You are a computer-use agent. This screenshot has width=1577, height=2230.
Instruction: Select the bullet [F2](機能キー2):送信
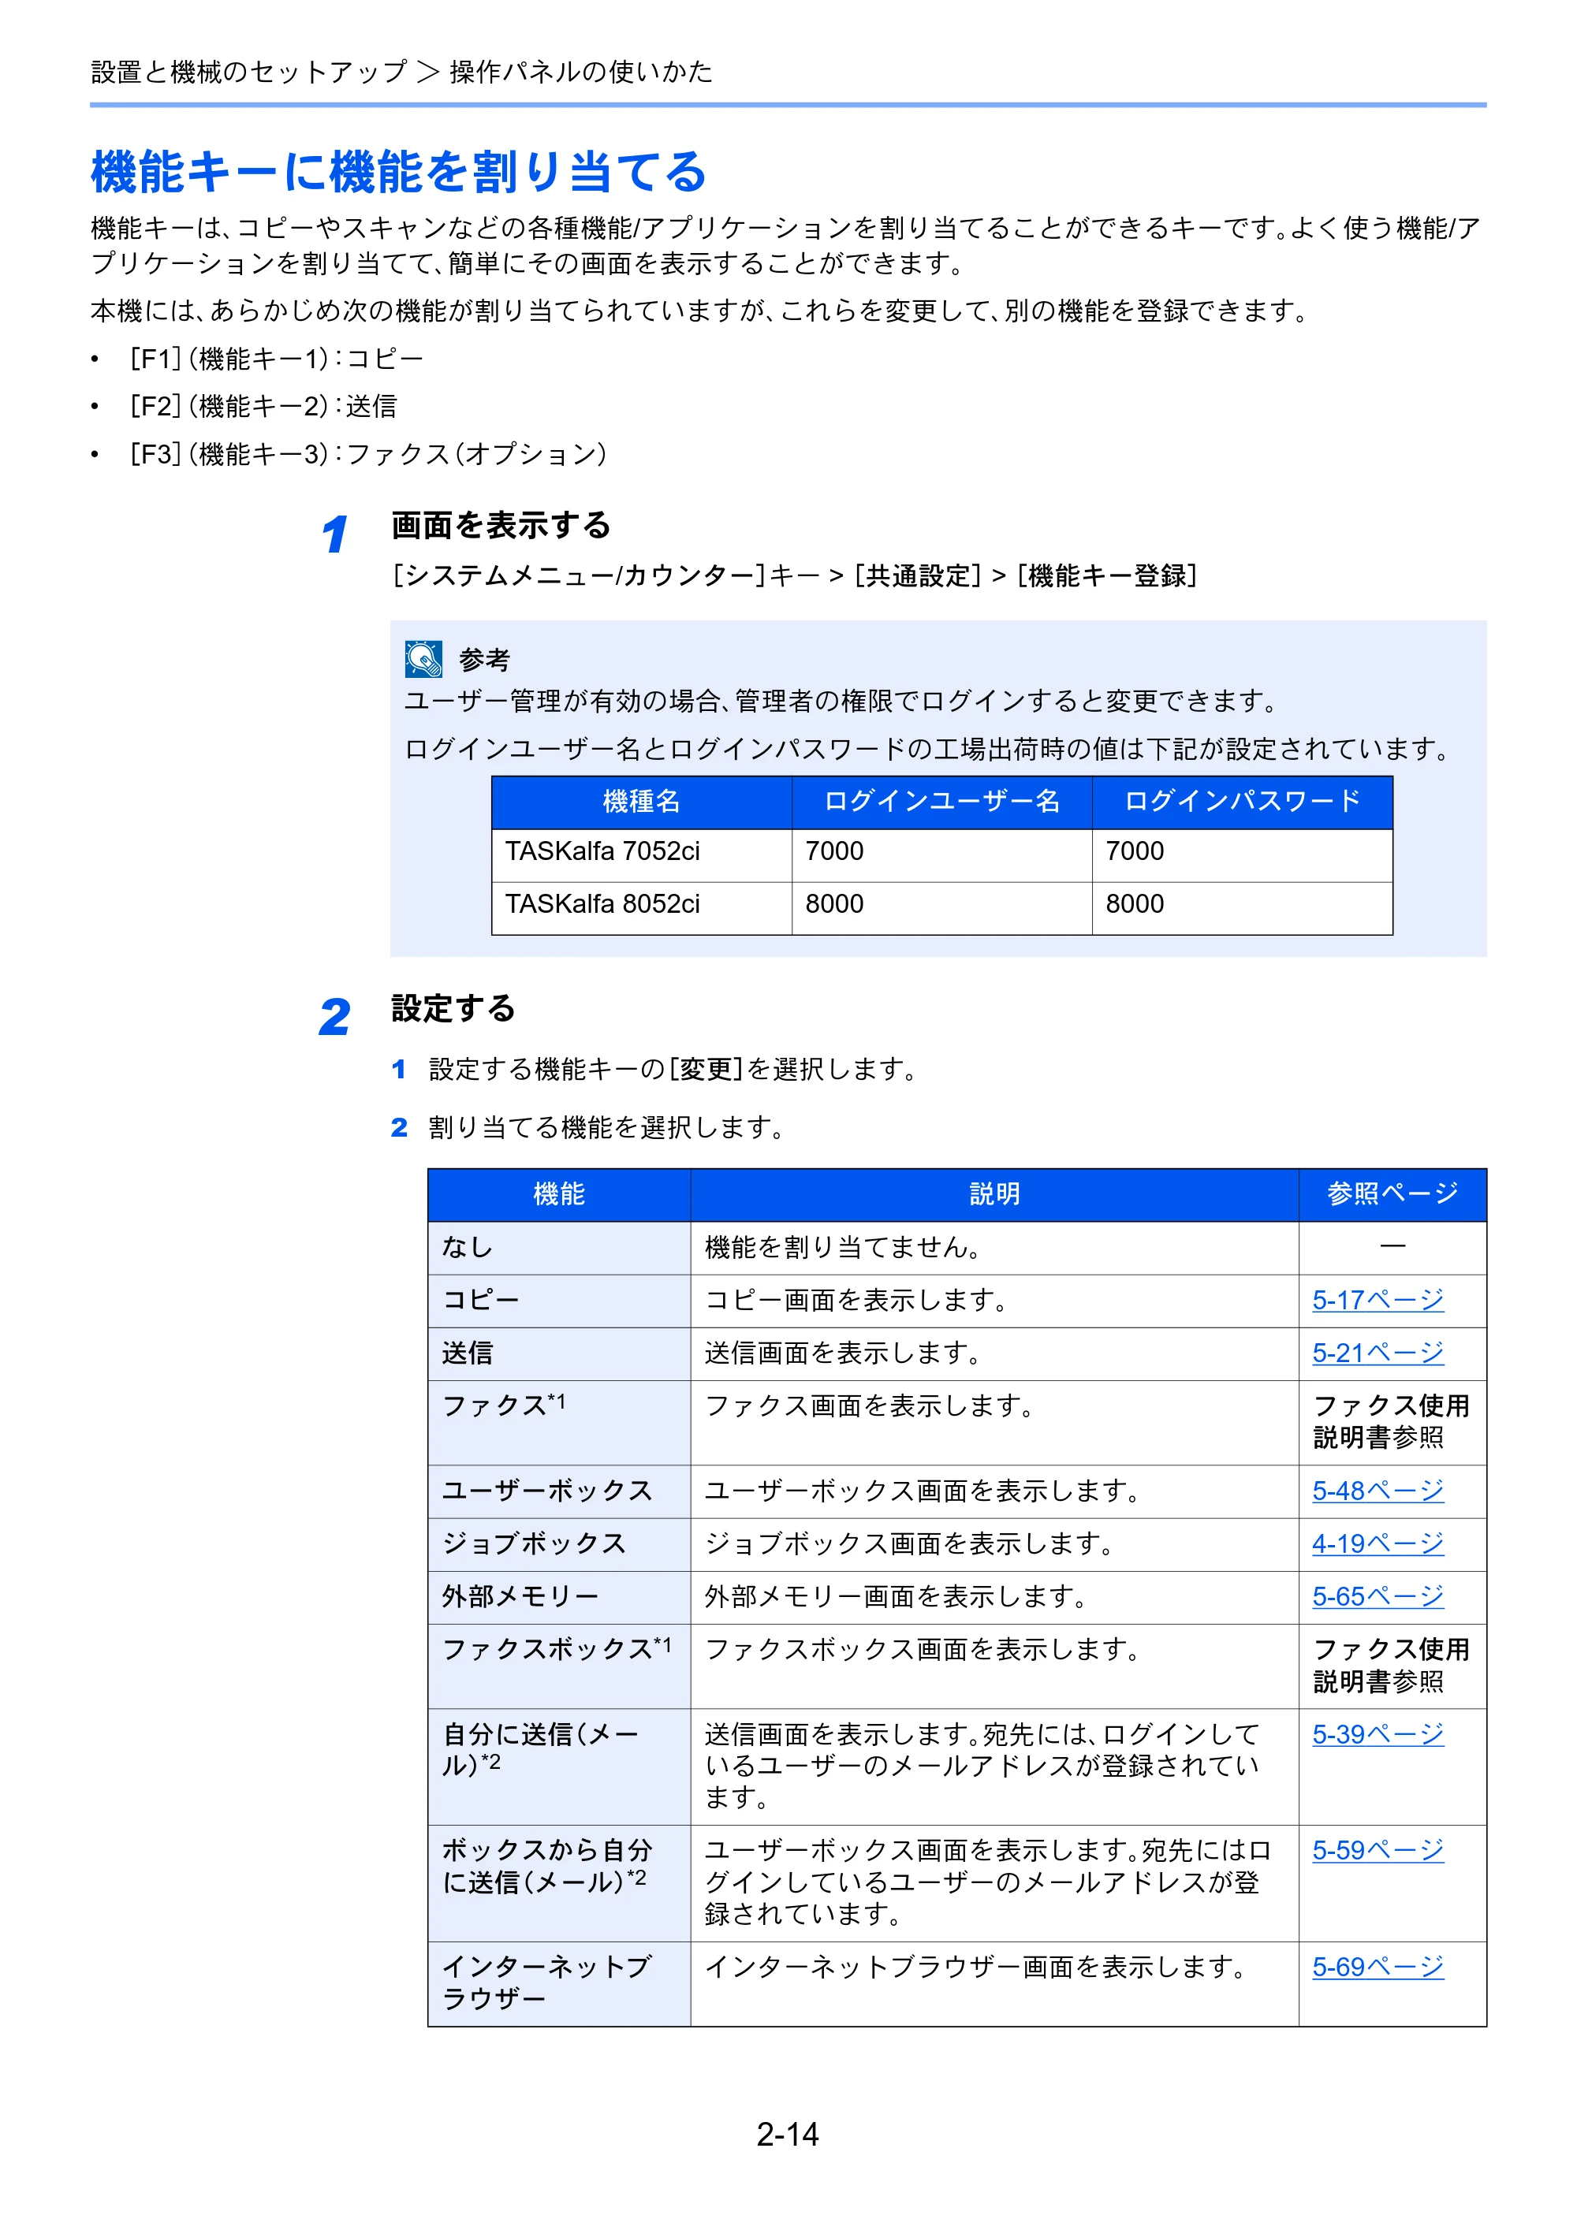tap(263, 406)
